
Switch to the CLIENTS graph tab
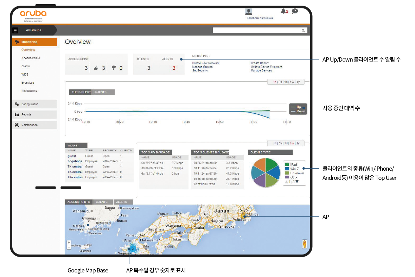[103, 92]
